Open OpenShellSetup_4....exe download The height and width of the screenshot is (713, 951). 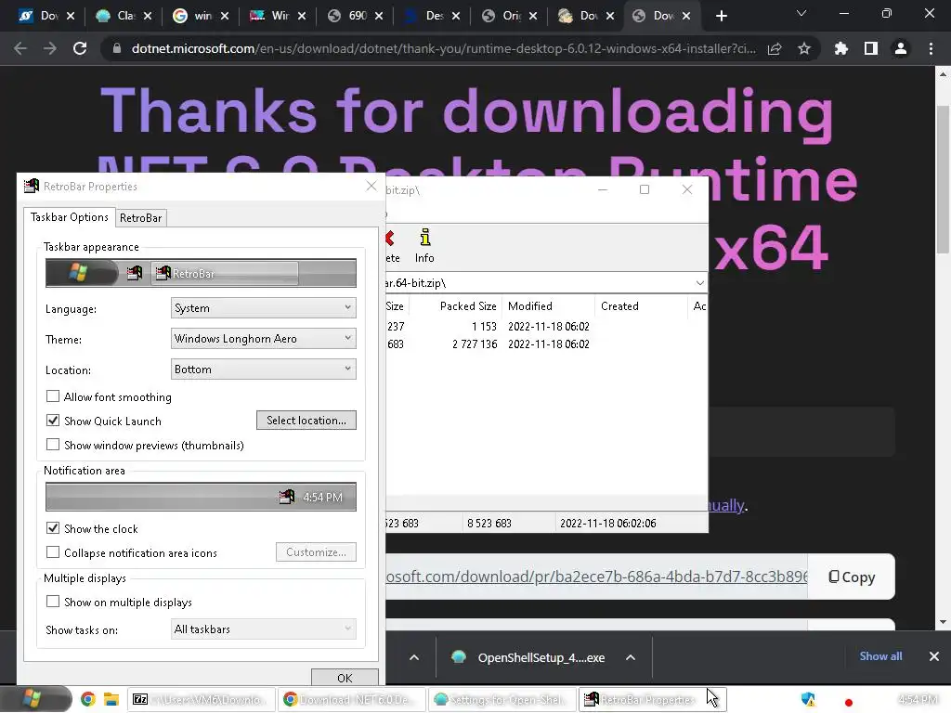[529, 657]
